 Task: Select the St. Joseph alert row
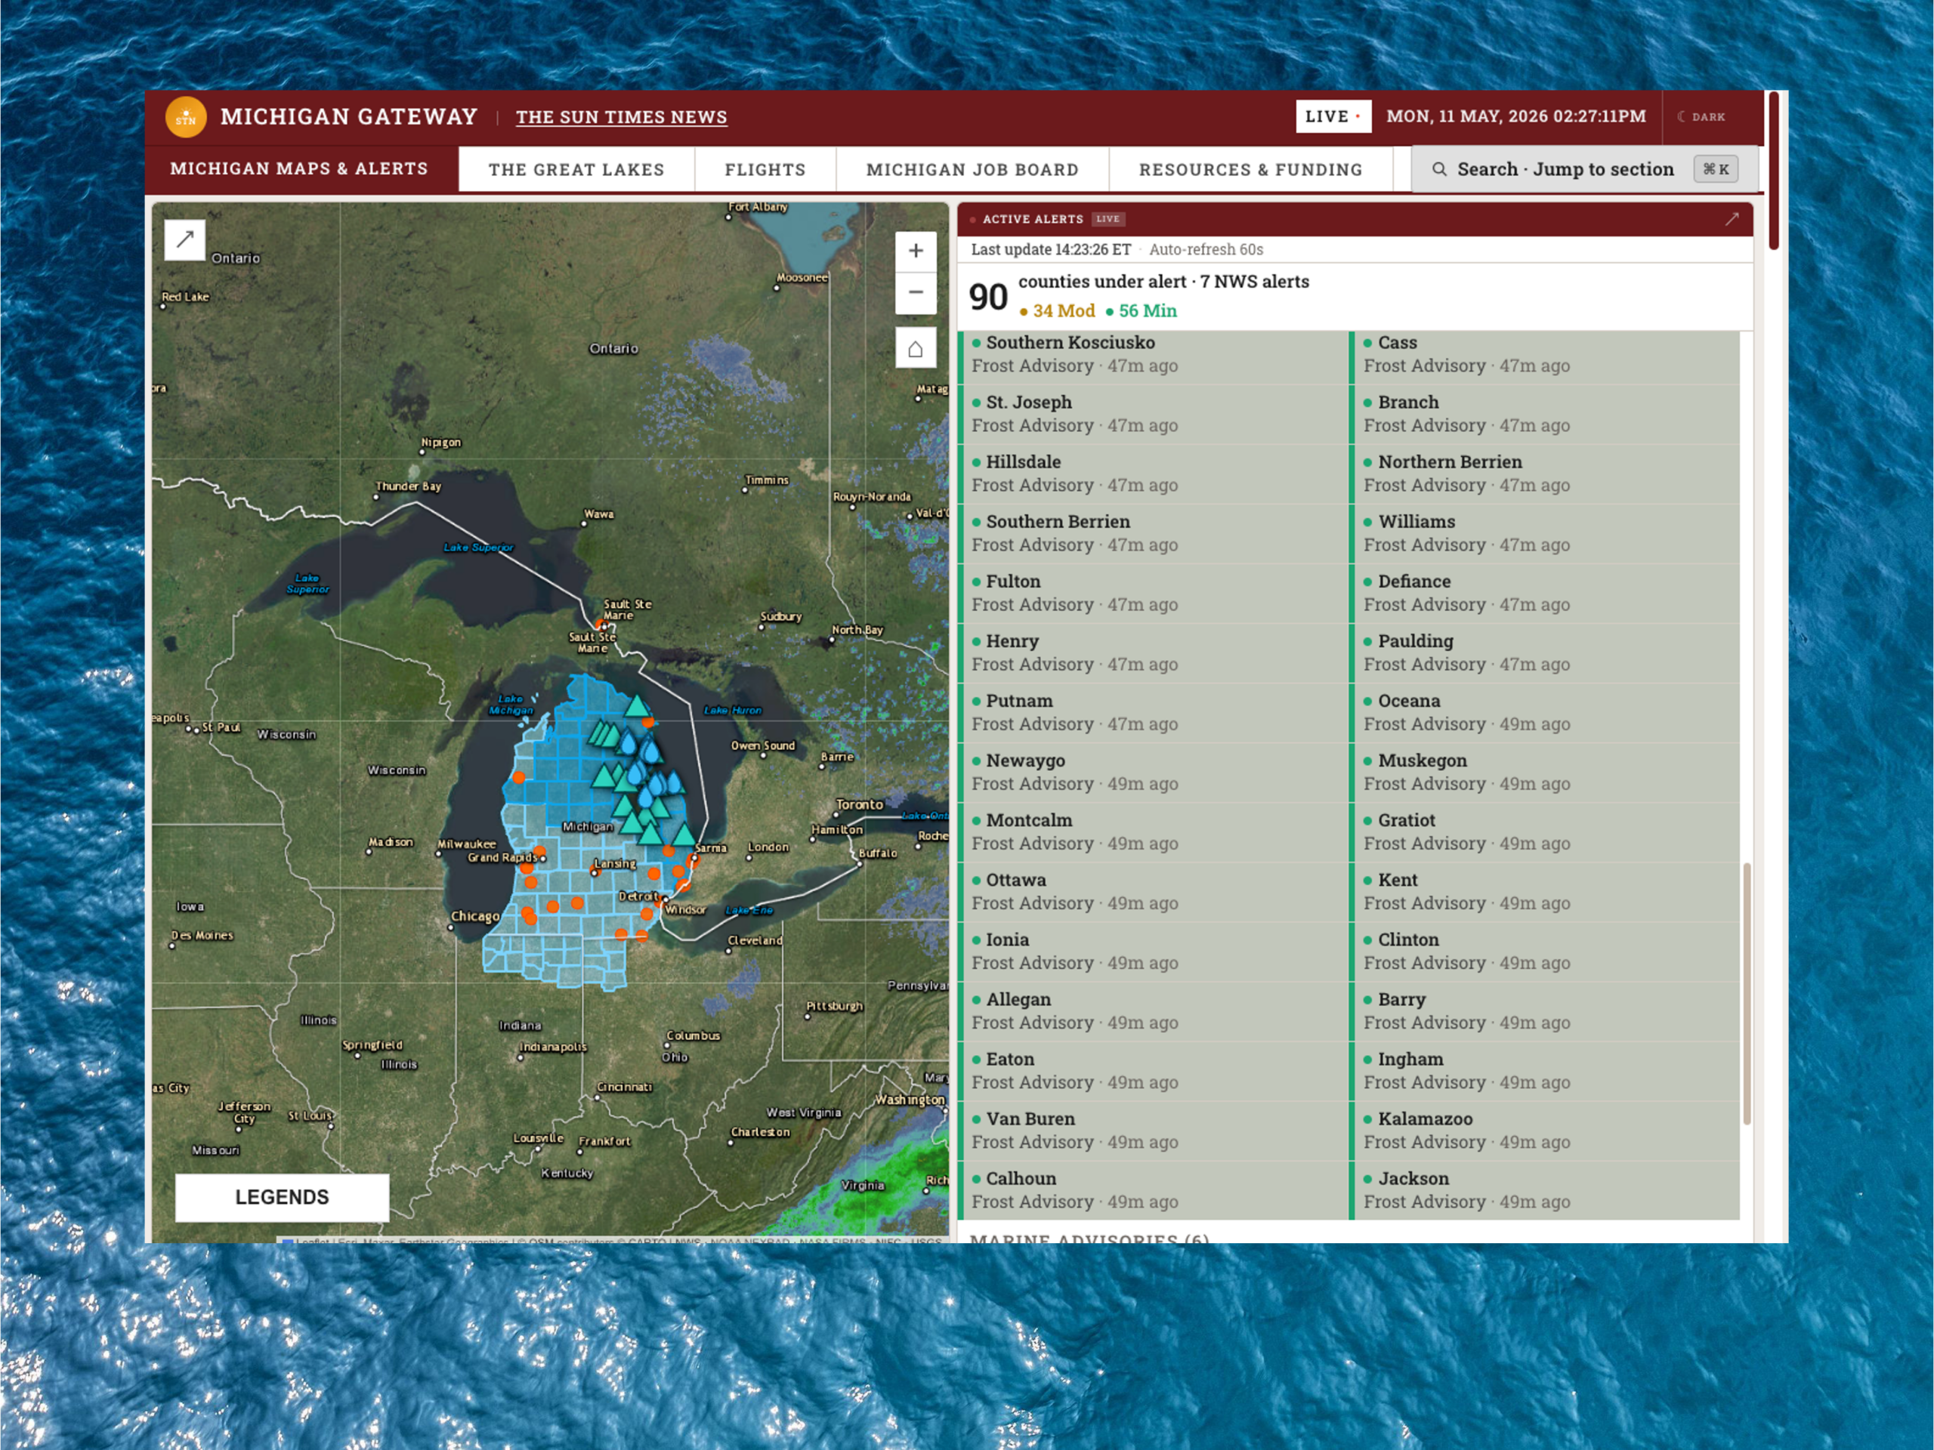pyautogui.click(x=1154, y=415)
